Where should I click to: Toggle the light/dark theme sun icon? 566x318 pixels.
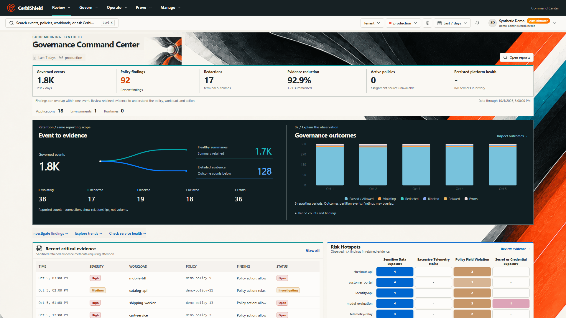point(427,23)
